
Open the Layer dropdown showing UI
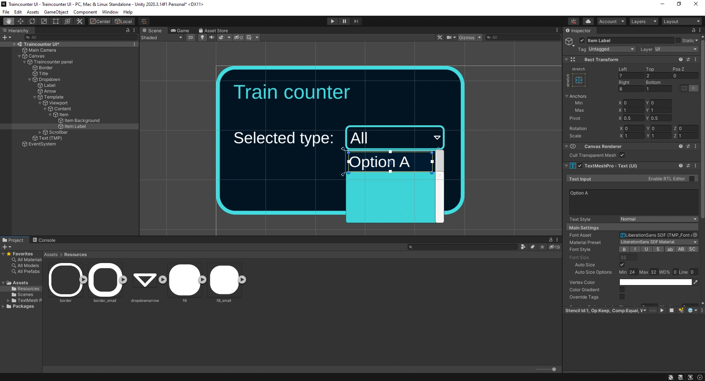tap(676, 49)
